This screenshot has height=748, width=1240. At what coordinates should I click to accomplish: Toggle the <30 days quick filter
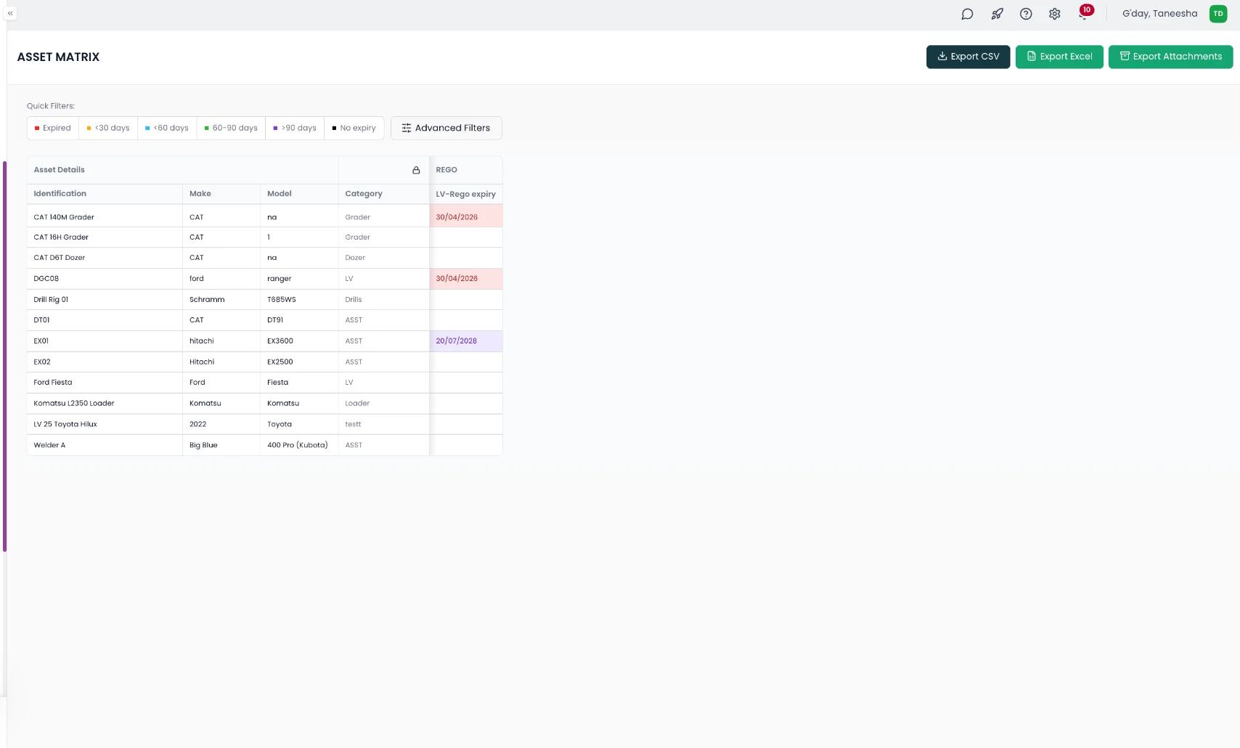(x=108, y=128)
